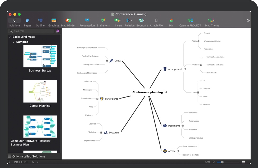The image size is (258, 168).
Task: Collapse the Documents branch toggle
Action: (x=183, y=126)
